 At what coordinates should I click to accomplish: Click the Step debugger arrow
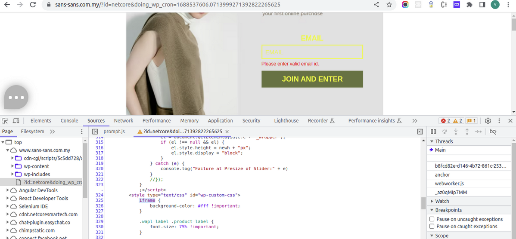[478, 132]
